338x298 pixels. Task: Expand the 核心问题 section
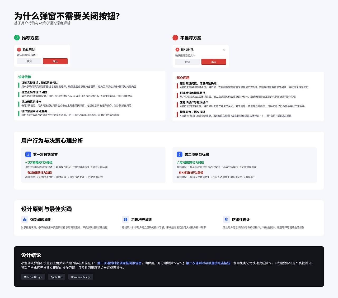[182, 78]
